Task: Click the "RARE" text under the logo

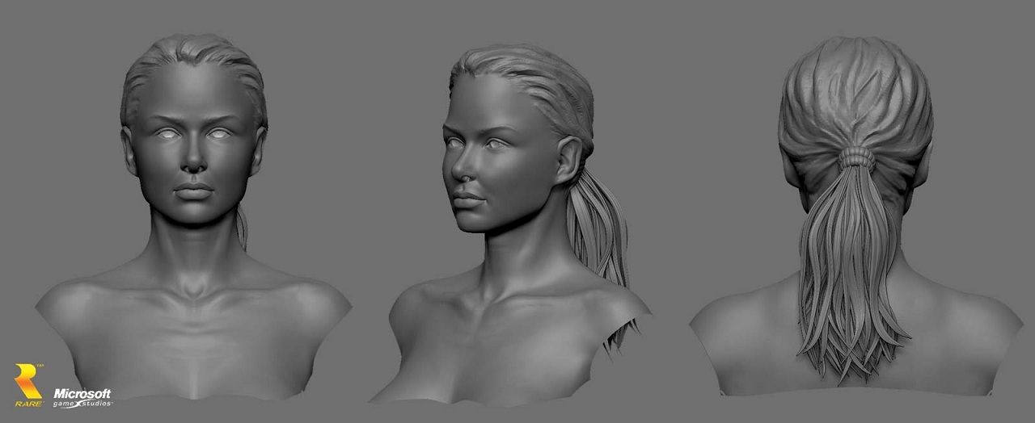Action: pyautogui.click(x=27, y=403)
